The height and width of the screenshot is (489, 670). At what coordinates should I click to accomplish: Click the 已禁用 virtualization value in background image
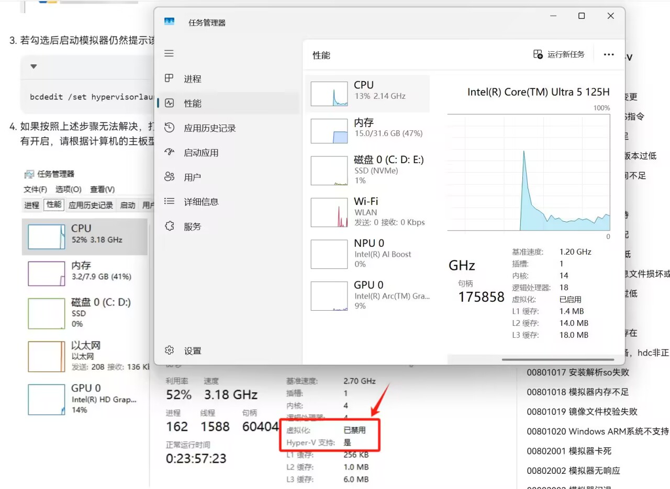click(x=354, y=430)
